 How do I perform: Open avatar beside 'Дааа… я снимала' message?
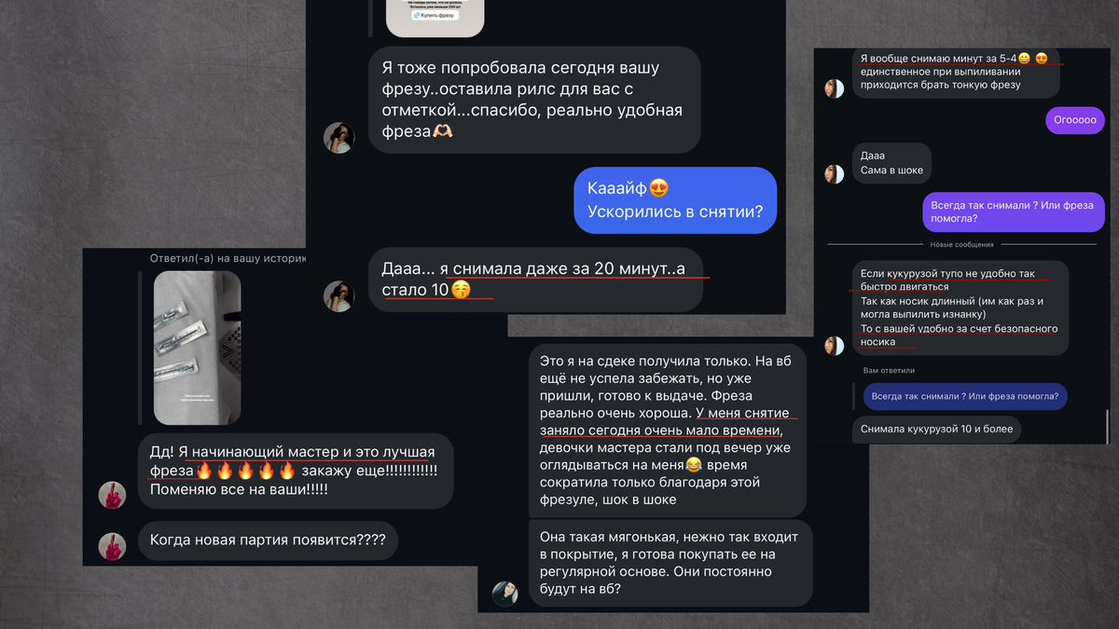pos(338,296)
